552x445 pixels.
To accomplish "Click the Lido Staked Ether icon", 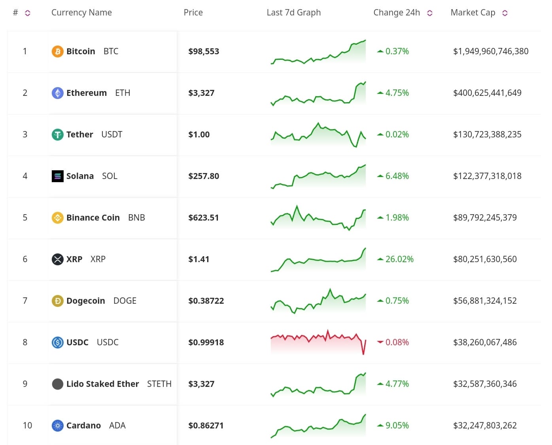I will click(x=58, y=384).
